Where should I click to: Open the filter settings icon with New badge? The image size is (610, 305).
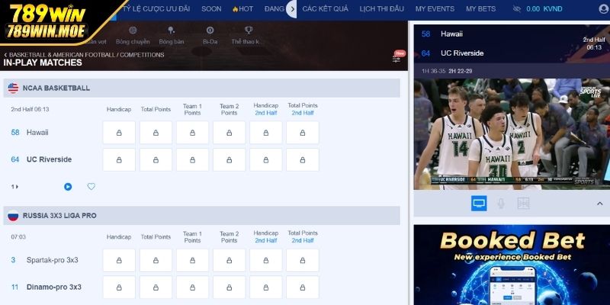[x=397, y=59]
